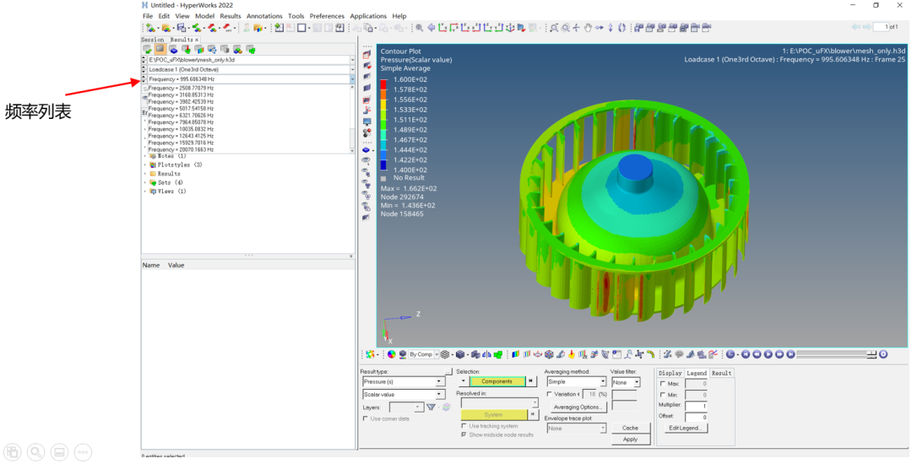
Task: Toggle Use tracking system checkbox
Action: click(x=464, y=426)
